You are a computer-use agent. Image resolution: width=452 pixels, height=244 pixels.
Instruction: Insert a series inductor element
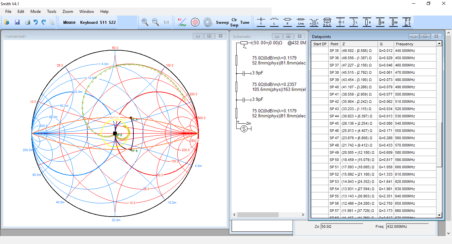[274, 22]
